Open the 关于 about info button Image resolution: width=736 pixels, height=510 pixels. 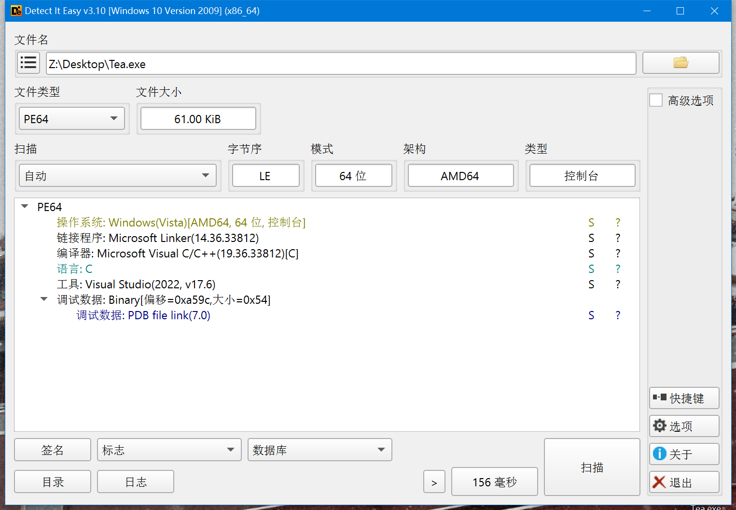pos(684,454)
